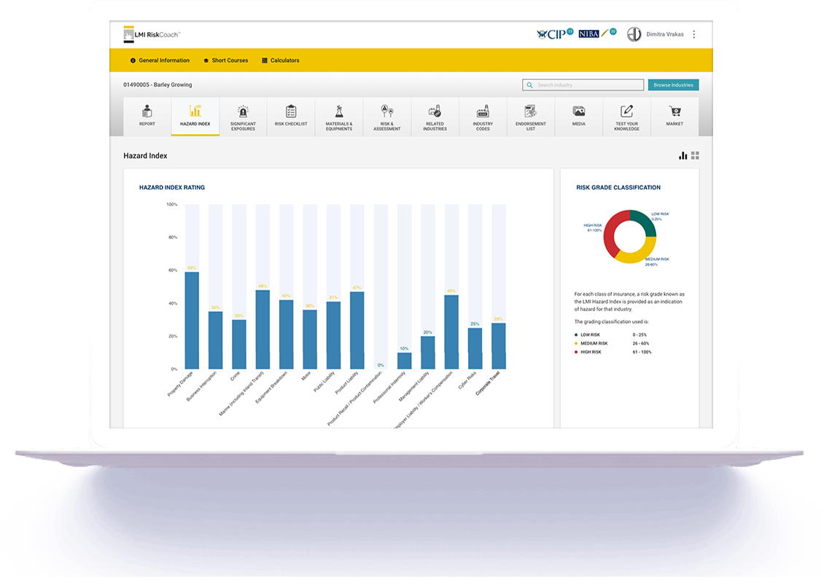Click the Industry Codes icon
The width and height of the screenshot is (821, 580).
tap(483, 117)
